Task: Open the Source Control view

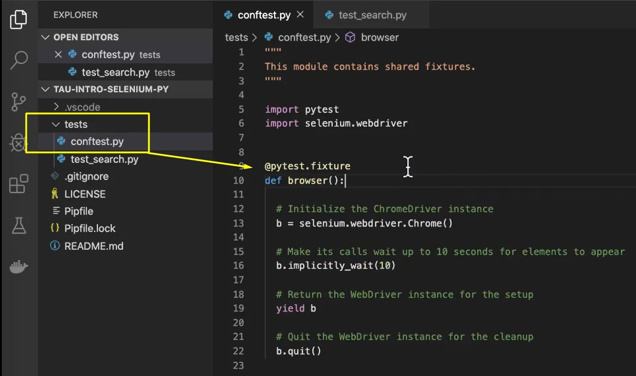Action: click(18, 102)
